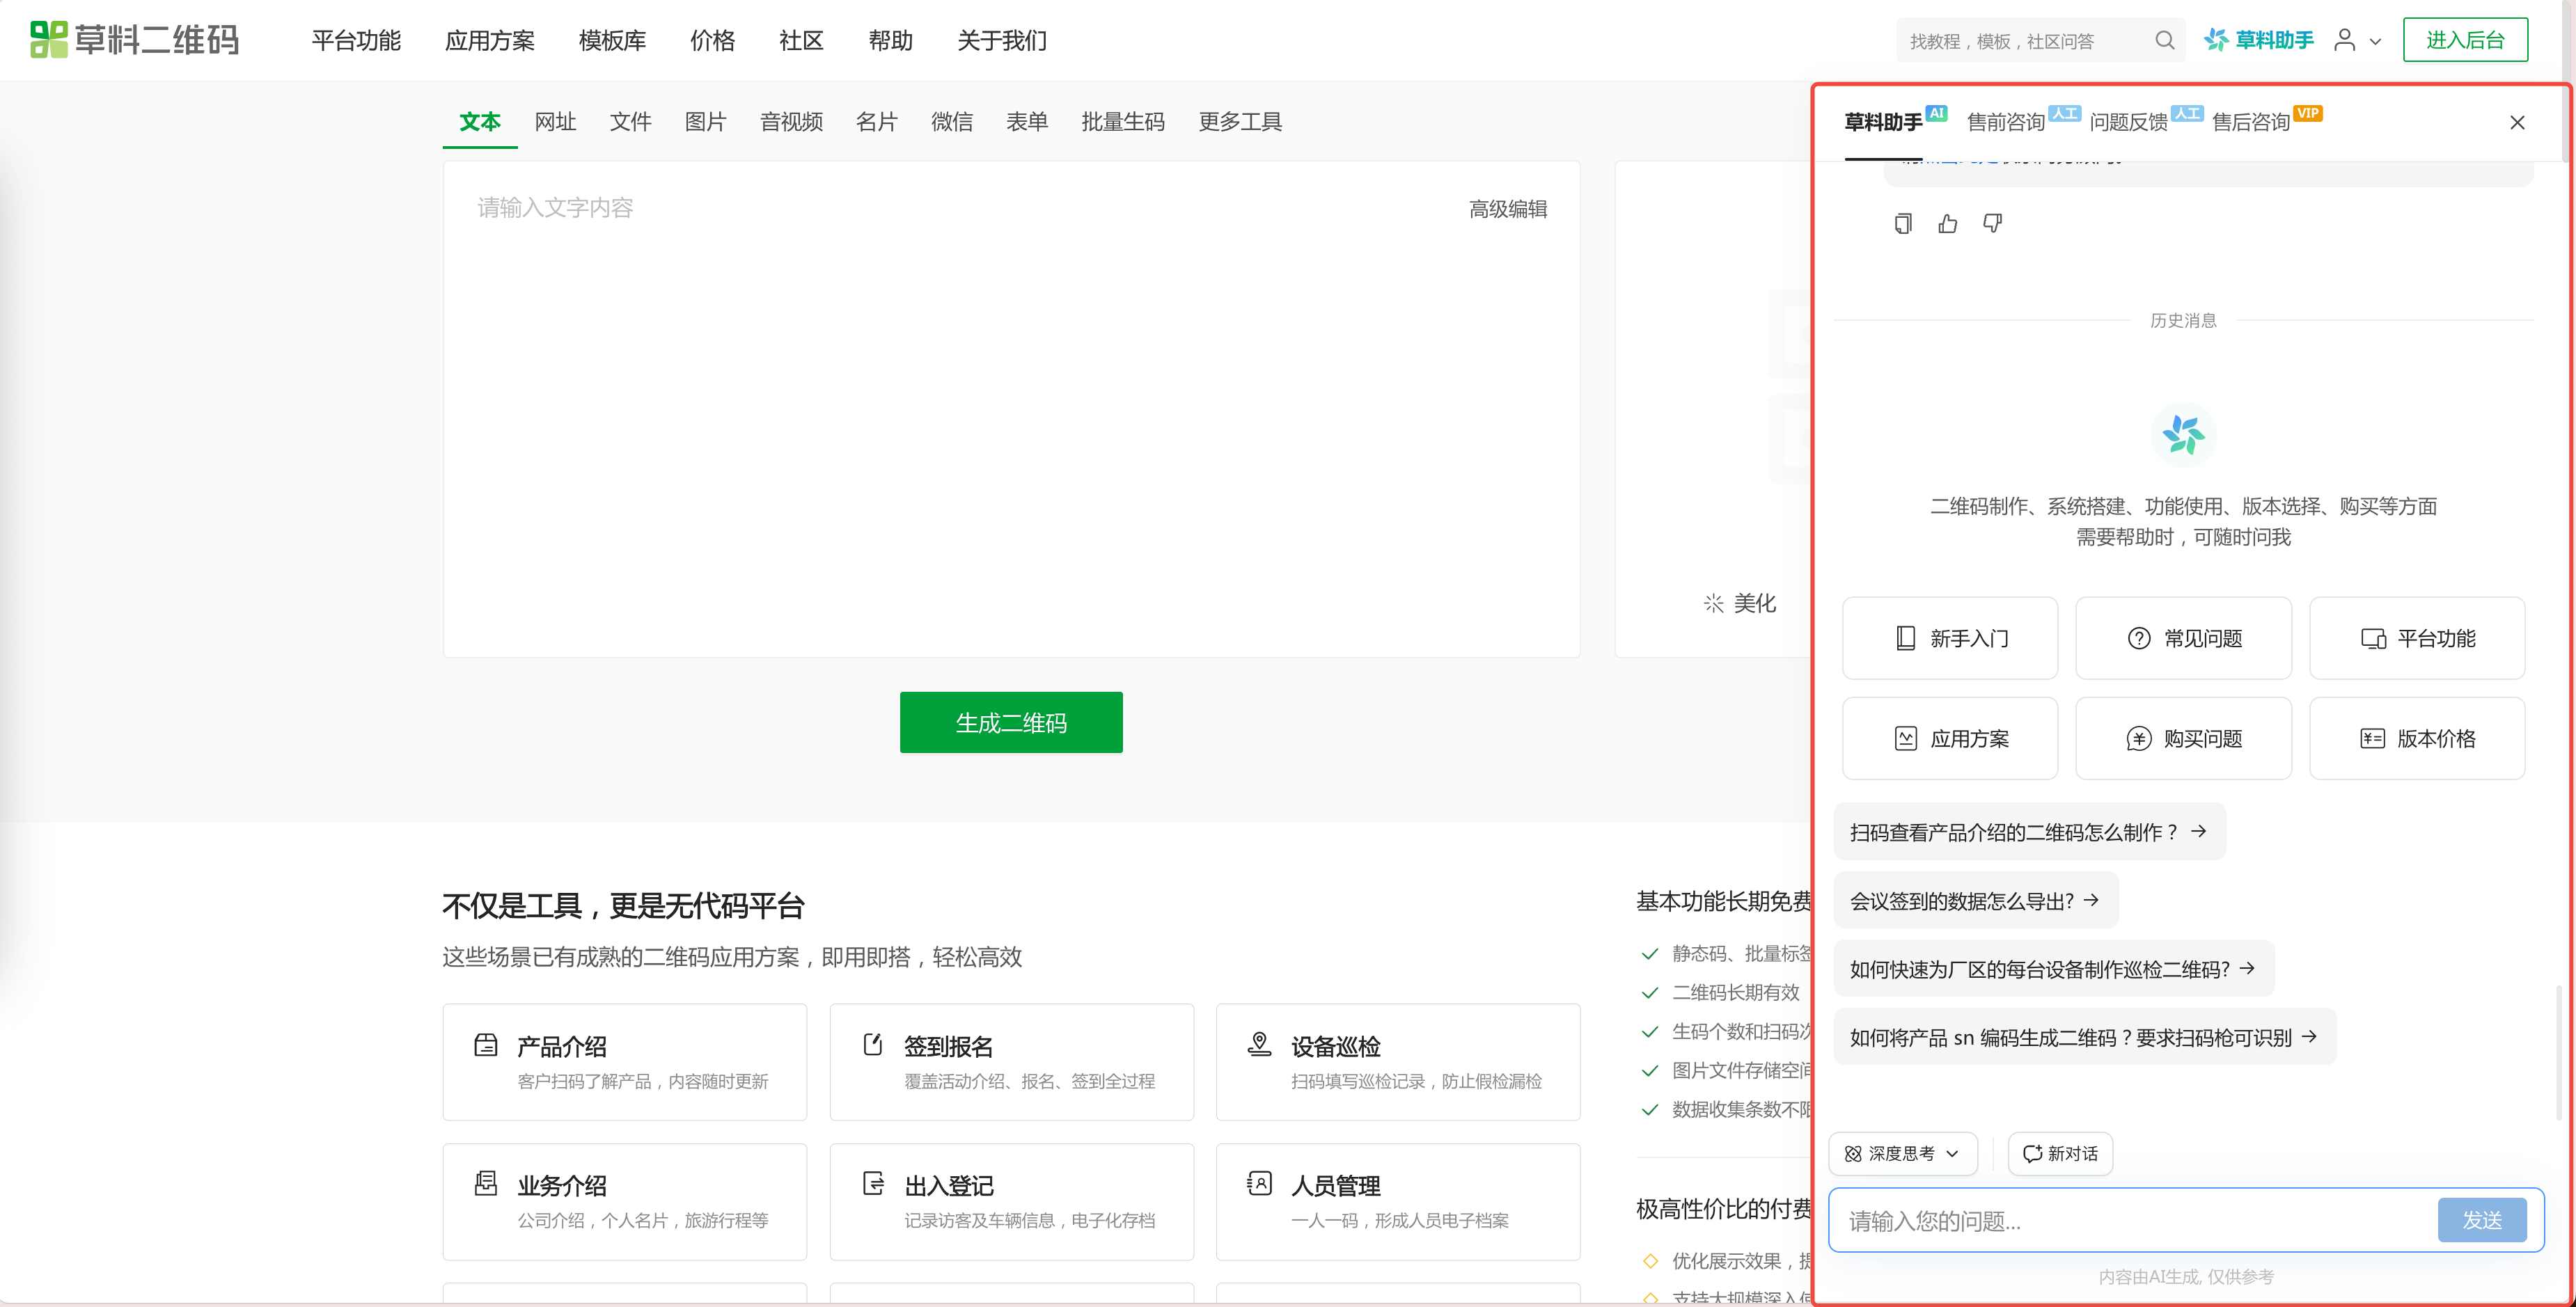Viewport: 2576px width, 1307px height.
Task: Click the 美化 sparkle button
Action: tap(1740, 603)
